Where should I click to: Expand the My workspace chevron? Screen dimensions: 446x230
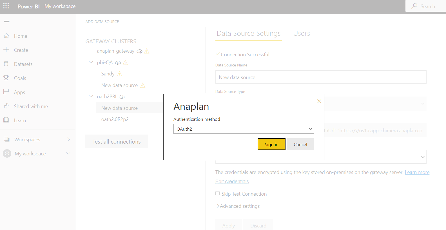(x=68, y=153)
